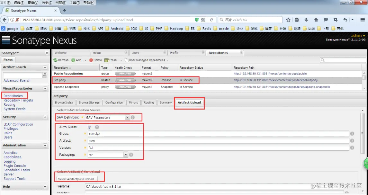Image resolution: width=368 pixels, height=195 pixels.
Task: Click help icon beside Artifact field
Action: (x=352, y=141)
